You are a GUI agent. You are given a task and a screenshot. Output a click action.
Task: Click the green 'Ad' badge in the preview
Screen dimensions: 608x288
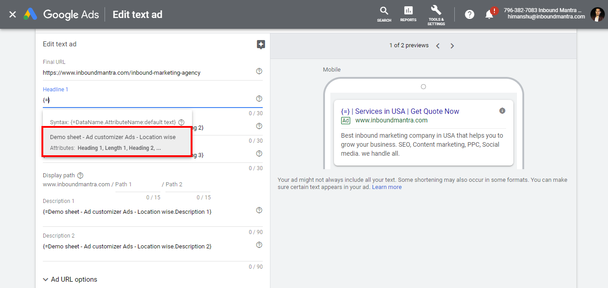[x=346, y=121]
